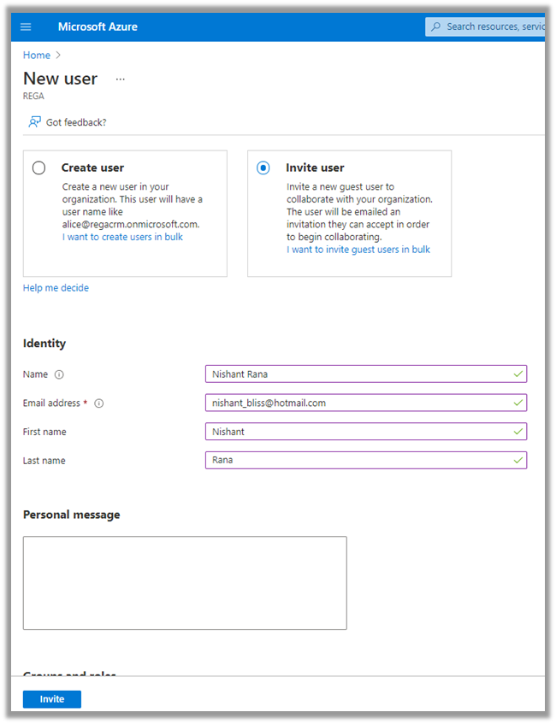Click the Personal message text area
The image size is (556, 724).
click(185, 583)
